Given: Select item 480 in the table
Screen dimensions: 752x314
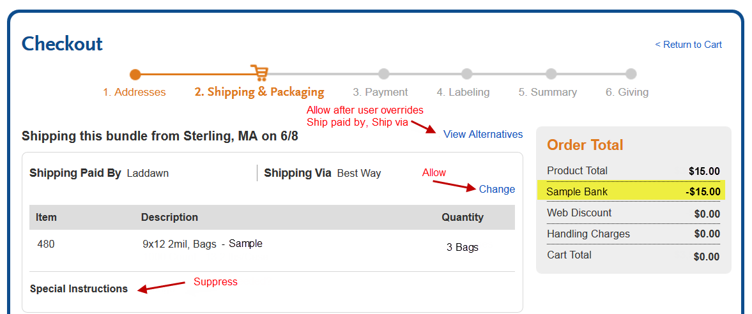Looking at the screenshot, I should pyautogui.click(x=46, y=244).
